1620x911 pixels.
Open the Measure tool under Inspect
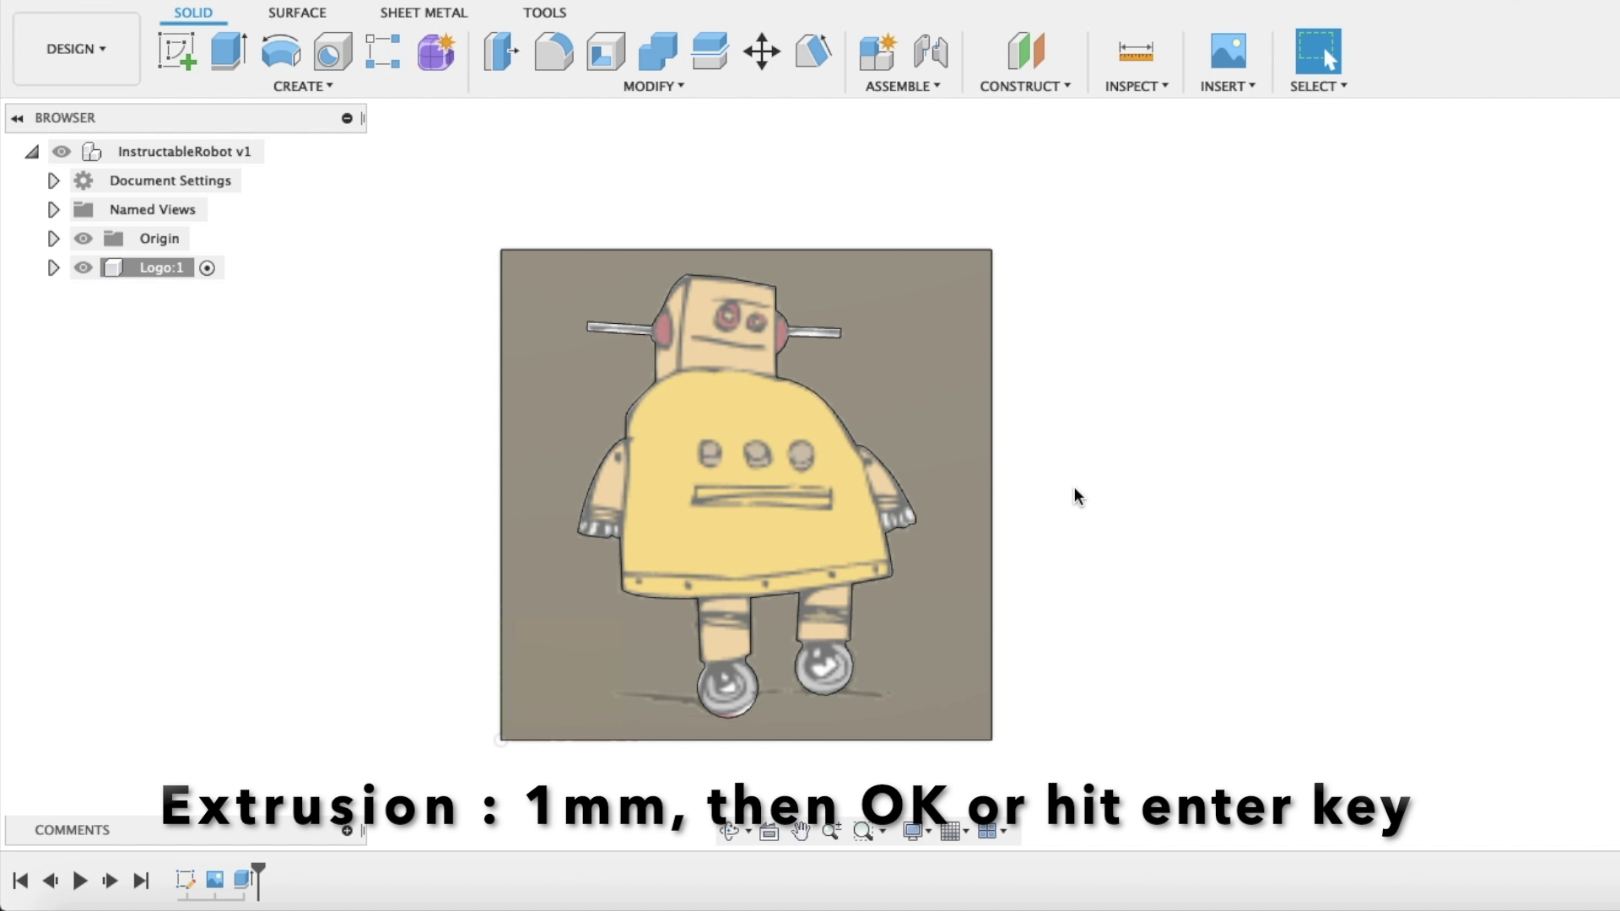tap(1137, 51)
